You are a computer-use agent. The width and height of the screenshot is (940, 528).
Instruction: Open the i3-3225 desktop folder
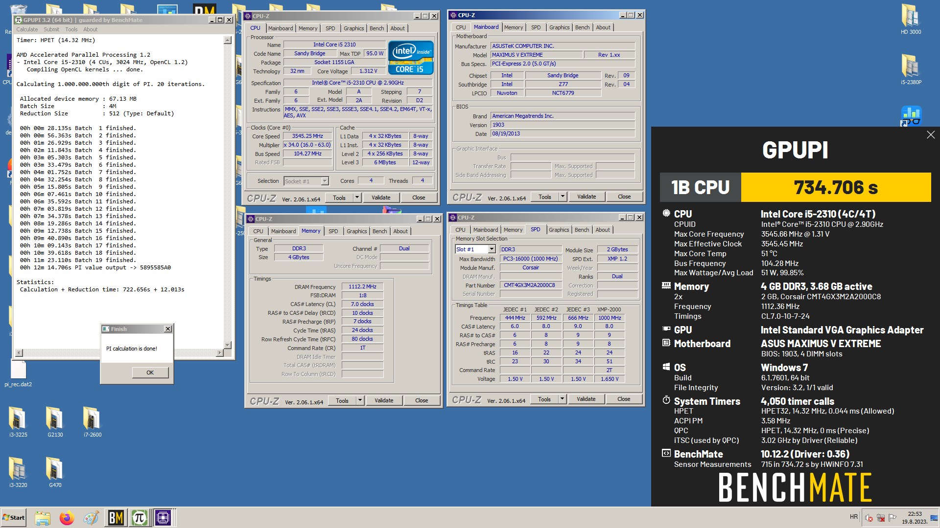pyautogui.click(x=18, y=421)
